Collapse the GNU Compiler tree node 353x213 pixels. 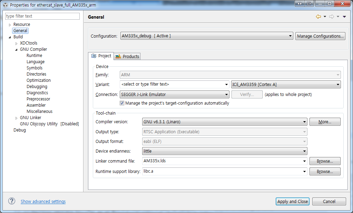(16, 49)
